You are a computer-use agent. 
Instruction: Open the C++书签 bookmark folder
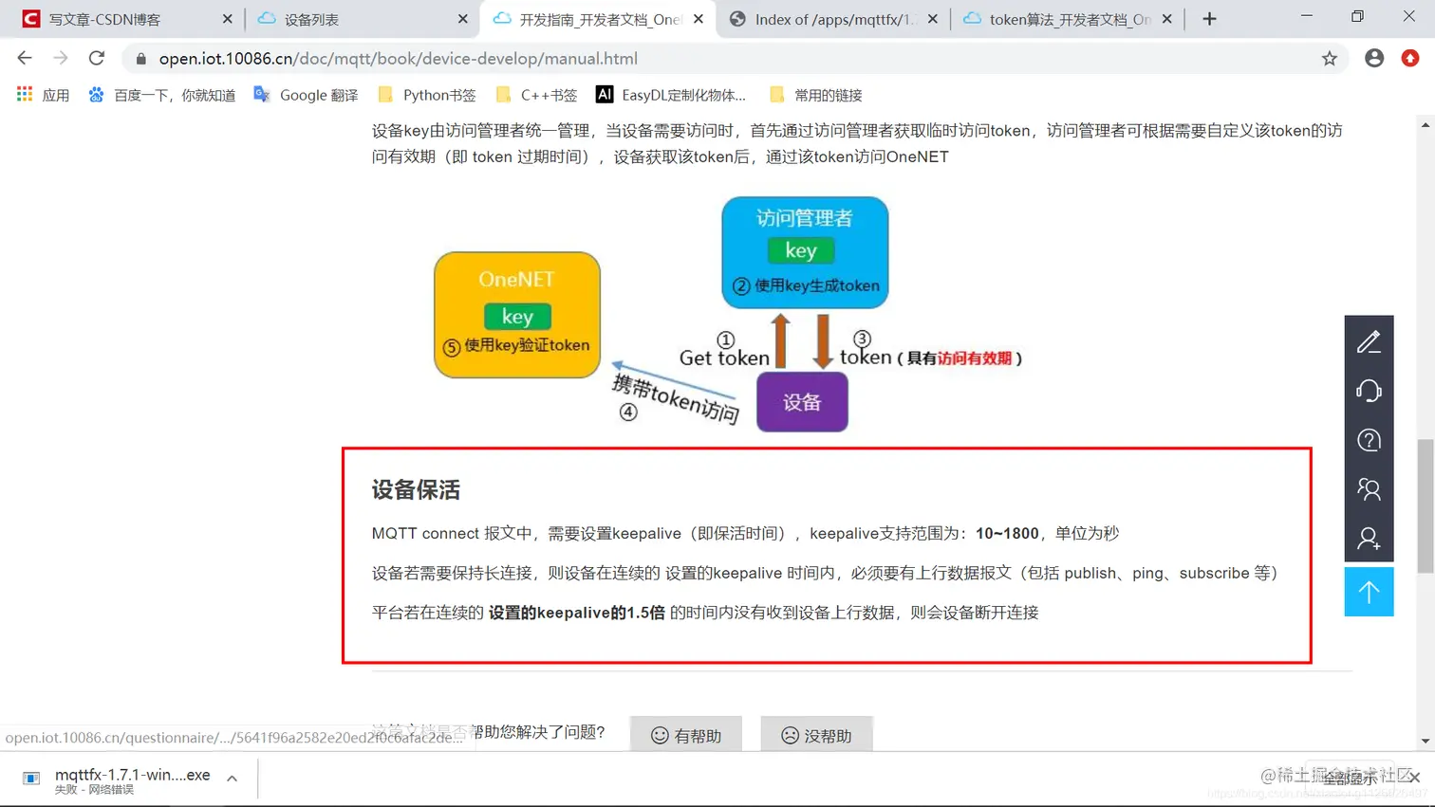point(536,95)
